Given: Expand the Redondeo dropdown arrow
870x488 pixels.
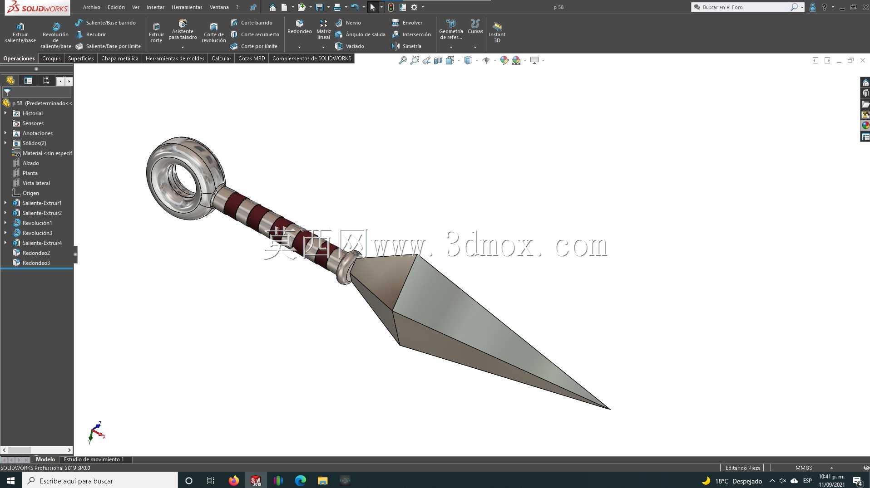Looking at the screenshot, I should [x=299, y=47].
